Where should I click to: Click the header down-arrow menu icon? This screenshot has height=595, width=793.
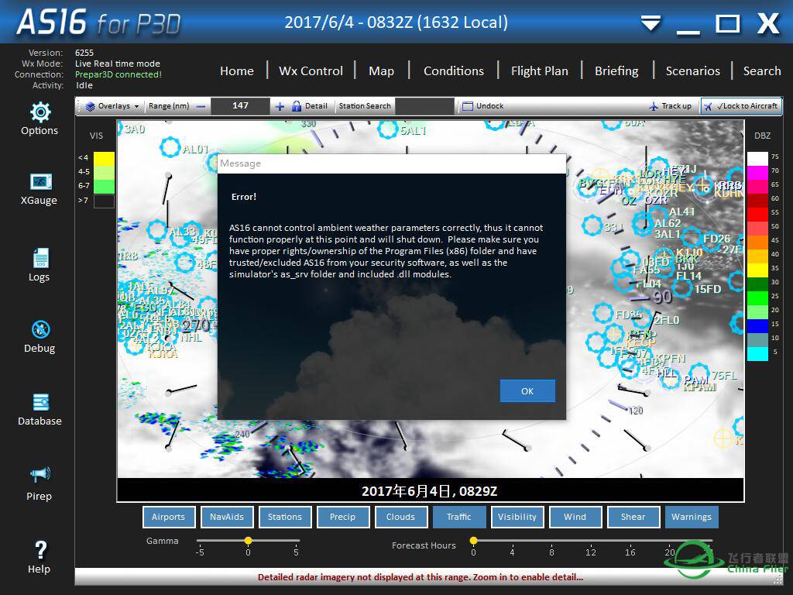pyautogui.click(x=651, y=23)
